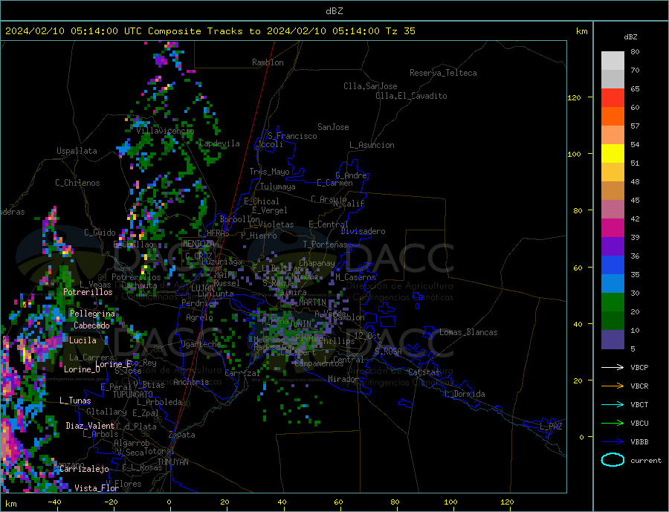
Task: Click the yellow UTC Composite Tracks timestamp header
Action: (x=210, y=31)
